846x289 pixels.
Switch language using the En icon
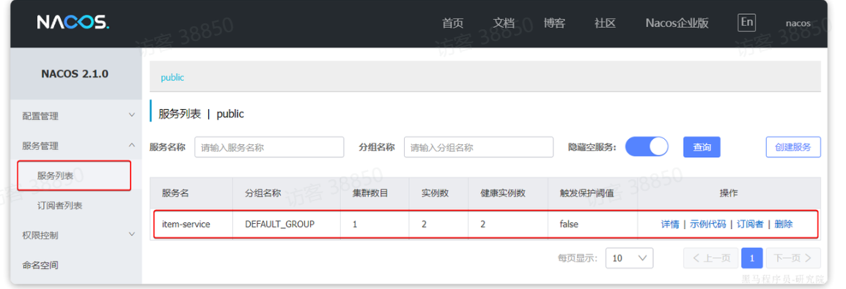[747, 22]
